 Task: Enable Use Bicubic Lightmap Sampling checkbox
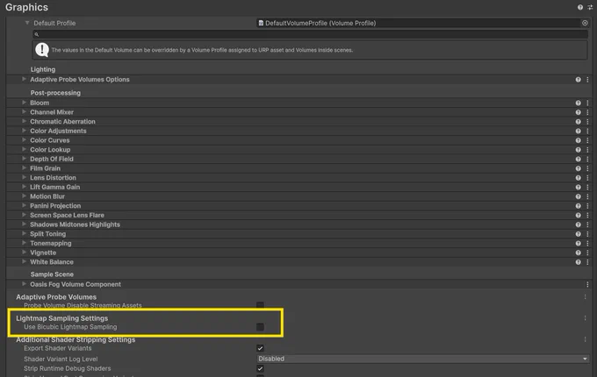(x=260, y=327)
